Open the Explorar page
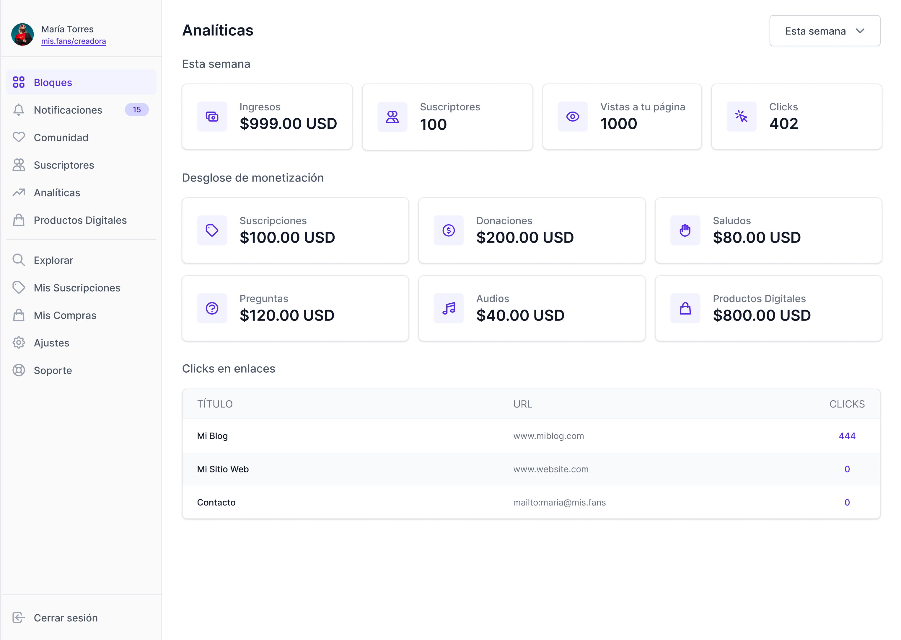 (x=81, y=261)
